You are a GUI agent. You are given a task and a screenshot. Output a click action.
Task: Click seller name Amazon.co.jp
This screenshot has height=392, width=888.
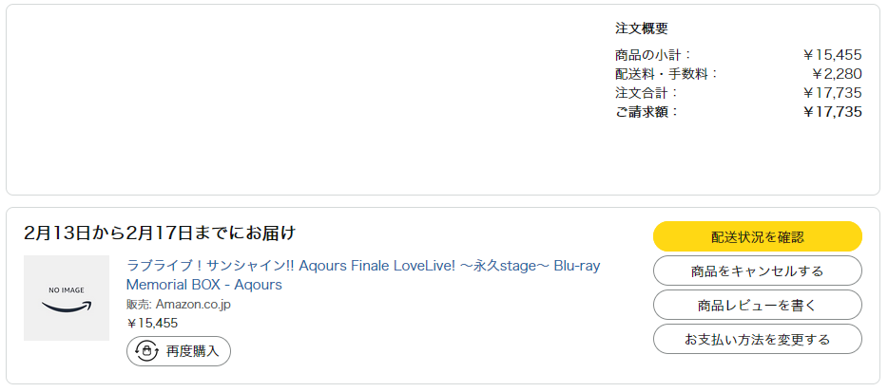(x=193, y=305)
